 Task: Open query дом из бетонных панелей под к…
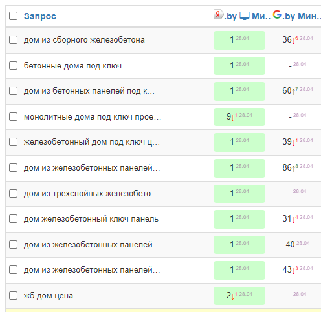click(89, 91)
